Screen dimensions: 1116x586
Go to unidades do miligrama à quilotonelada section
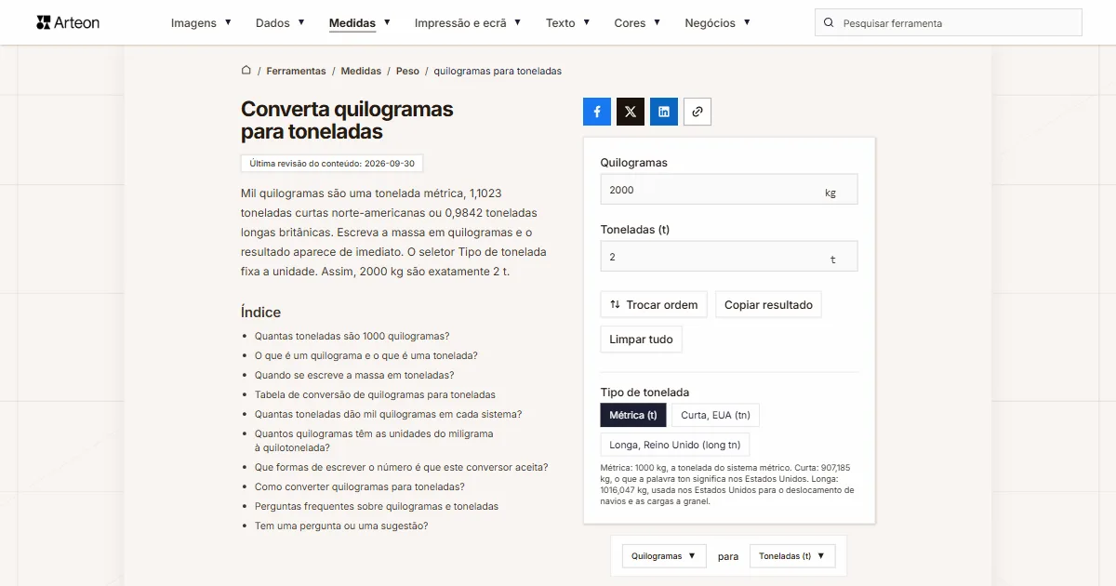click(374, 441)
